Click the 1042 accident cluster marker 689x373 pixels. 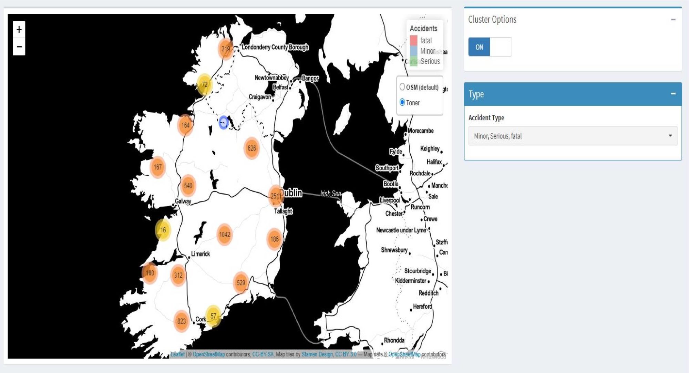pyautogui.click(x=224, y=235)
